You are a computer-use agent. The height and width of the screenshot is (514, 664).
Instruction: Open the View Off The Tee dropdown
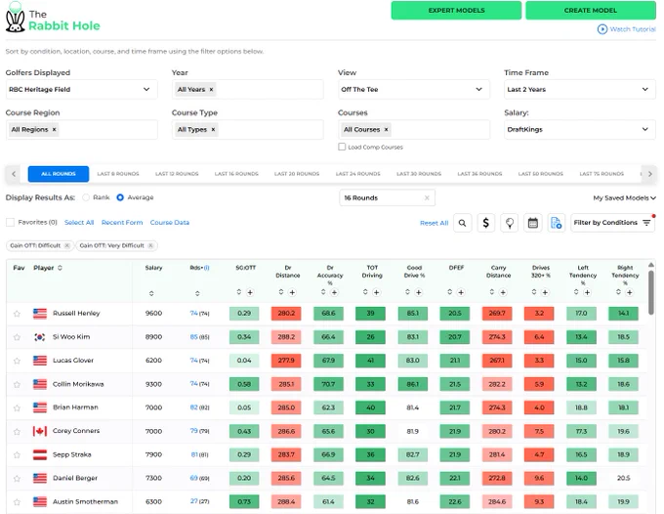pyautogui.click(x=414, y=89)
